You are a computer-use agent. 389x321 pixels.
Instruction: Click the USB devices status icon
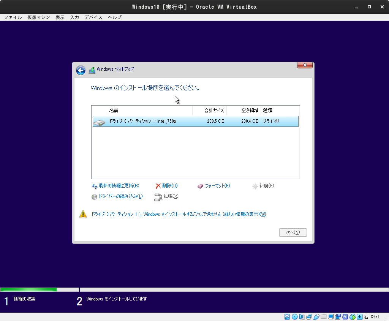pos(316,317)
